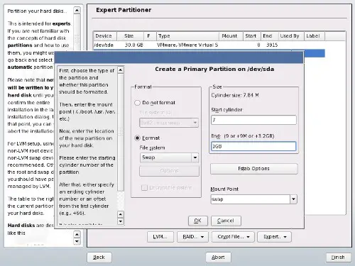Image resolution: width=355 pixels, height=266 pixels.
Task: Click the left help panel bottom down arrow
Action: 77,241
